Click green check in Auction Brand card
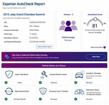Image resolution: width=109 pixels, height=105 pixels. 40,82
